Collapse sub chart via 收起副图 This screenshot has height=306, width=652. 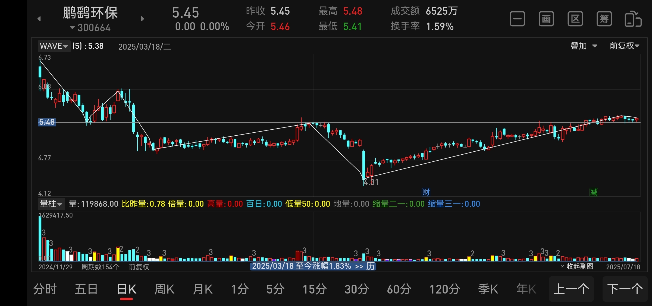pyautogui.click(x=577, y=266)
